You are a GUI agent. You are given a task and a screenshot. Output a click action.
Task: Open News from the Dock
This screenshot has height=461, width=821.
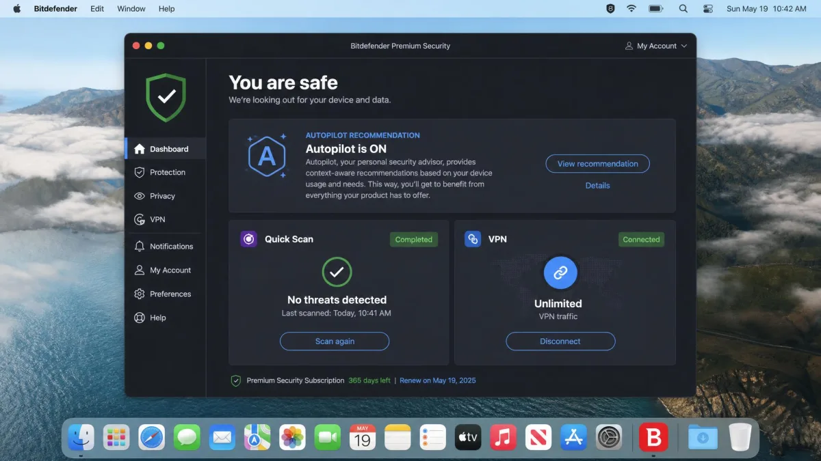click(538, 437)
